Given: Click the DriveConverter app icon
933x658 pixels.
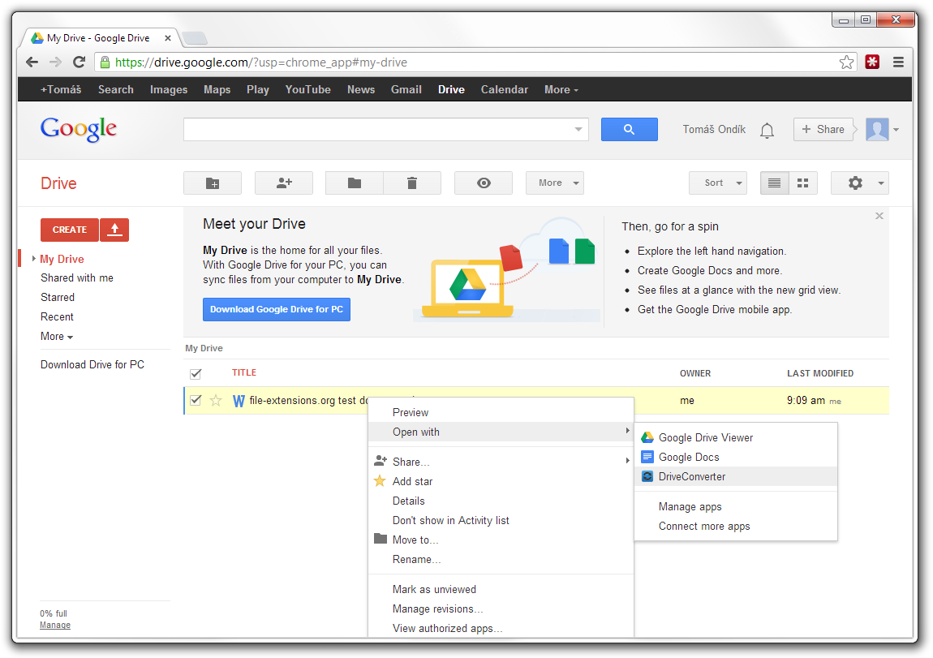Looking at the screenshot, I should point(647,476).
